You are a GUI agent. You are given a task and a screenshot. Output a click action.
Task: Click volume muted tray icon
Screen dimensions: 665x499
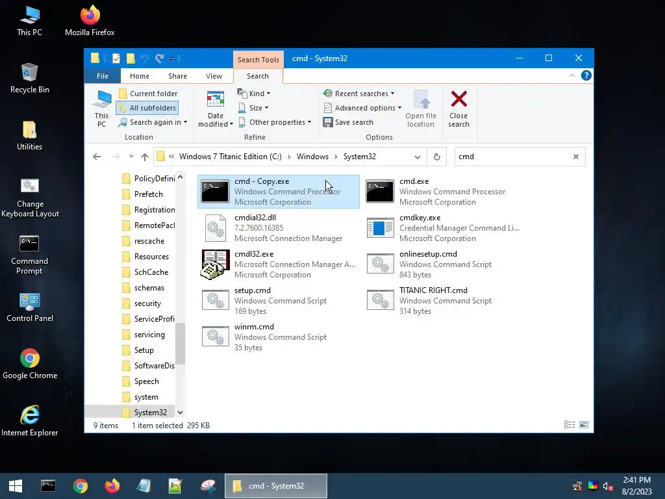[x=608, y=486]
